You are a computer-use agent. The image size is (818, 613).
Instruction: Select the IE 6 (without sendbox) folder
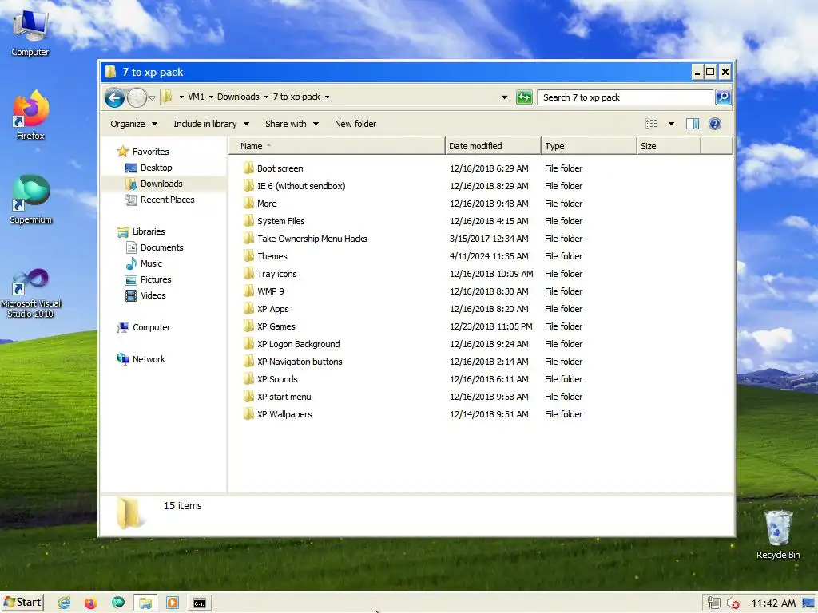coord(301,186)
